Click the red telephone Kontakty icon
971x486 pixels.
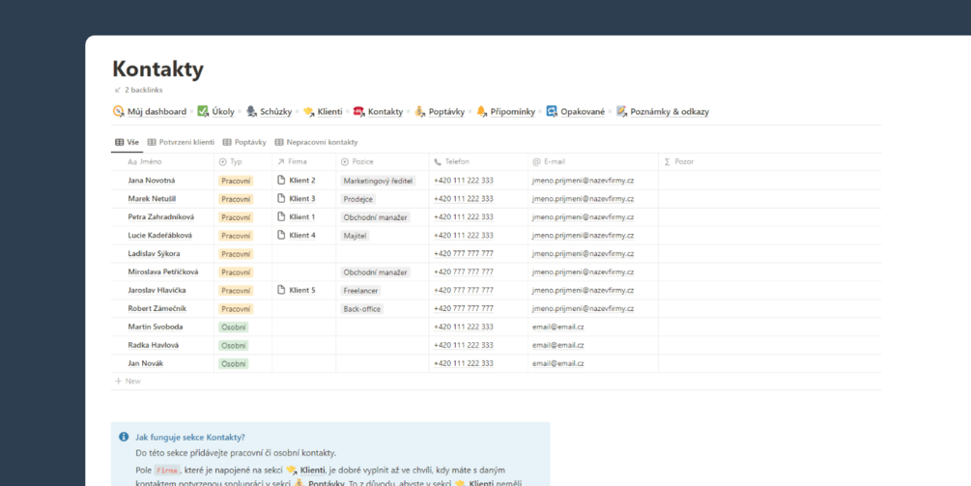click(x=358, y=111)
